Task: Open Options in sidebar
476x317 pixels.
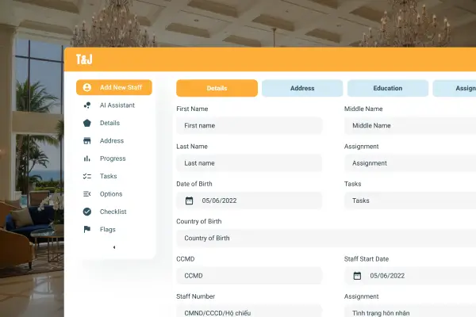Action: [x=114, y=194]
